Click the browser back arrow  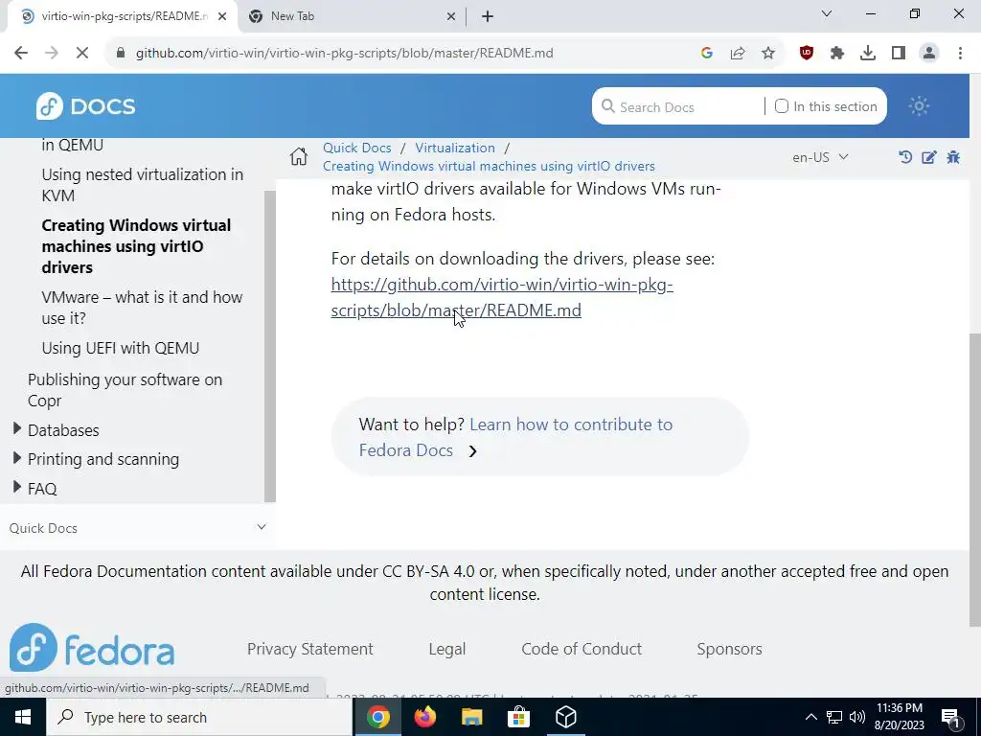point(21,54)
